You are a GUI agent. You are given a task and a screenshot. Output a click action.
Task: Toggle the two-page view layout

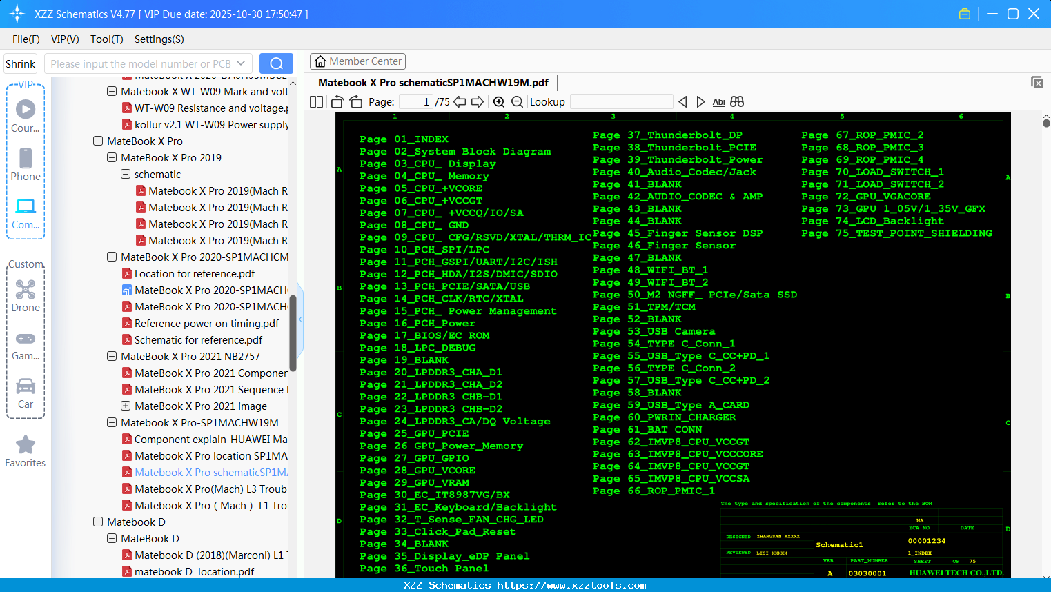(x=317, y=102)
